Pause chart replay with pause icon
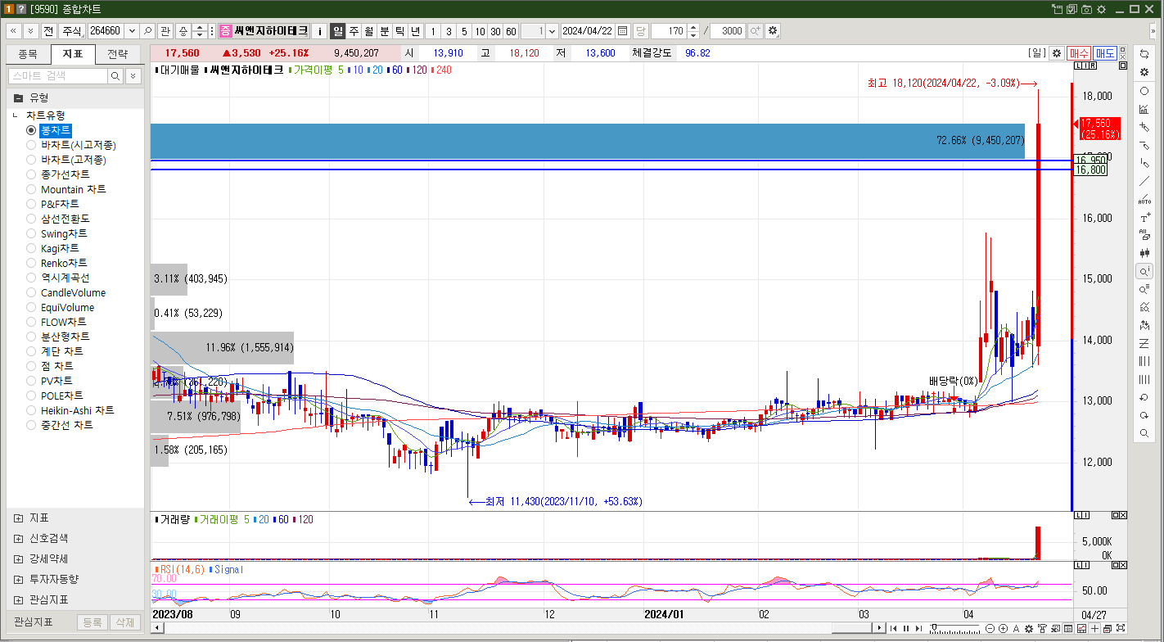This screenshot has height=642, width=1164. [906, 628]
